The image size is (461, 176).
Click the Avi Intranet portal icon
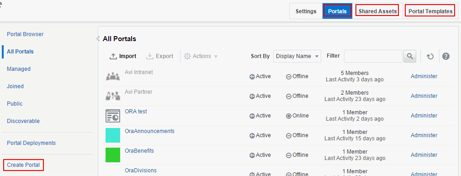point(113,76)
